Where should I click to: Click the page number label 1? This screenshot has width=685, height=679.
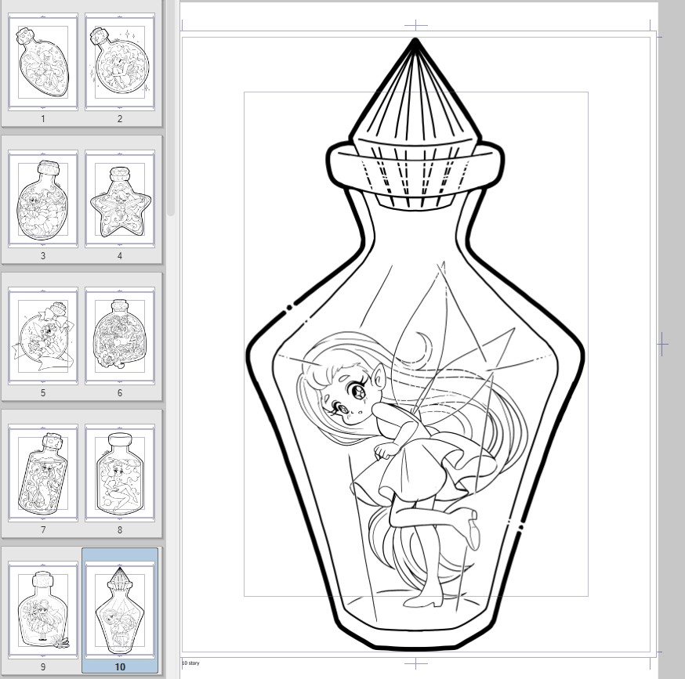(43, 119)
